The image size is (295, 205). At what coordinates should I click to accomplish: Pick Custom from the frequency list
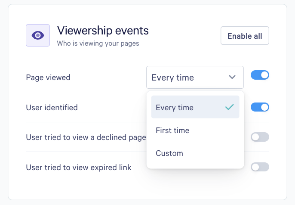169,153
